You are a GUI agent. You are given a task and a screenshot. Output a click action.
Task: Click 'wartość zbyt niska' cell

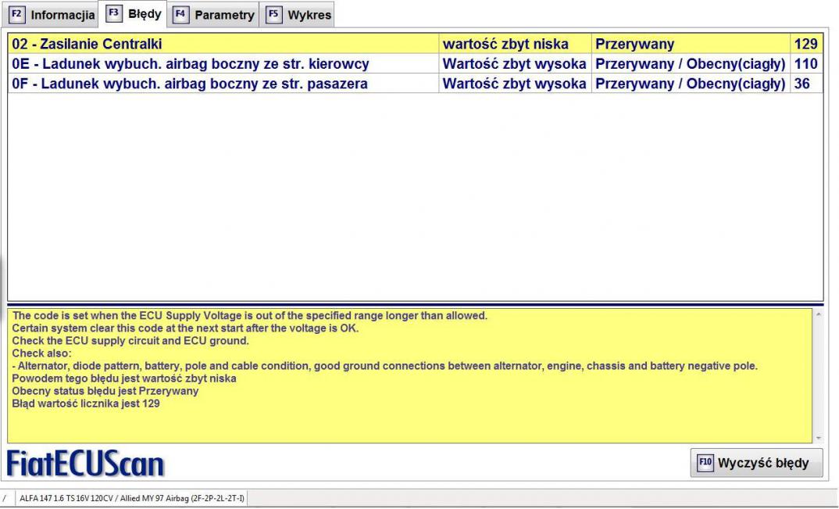point(515,44)
